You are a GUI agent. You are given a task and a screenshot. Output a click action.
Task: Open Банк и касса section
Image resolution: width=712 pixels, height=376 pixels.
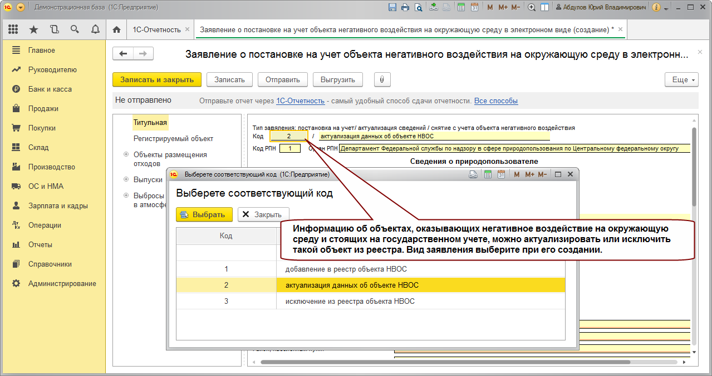[x=50, y=89]
